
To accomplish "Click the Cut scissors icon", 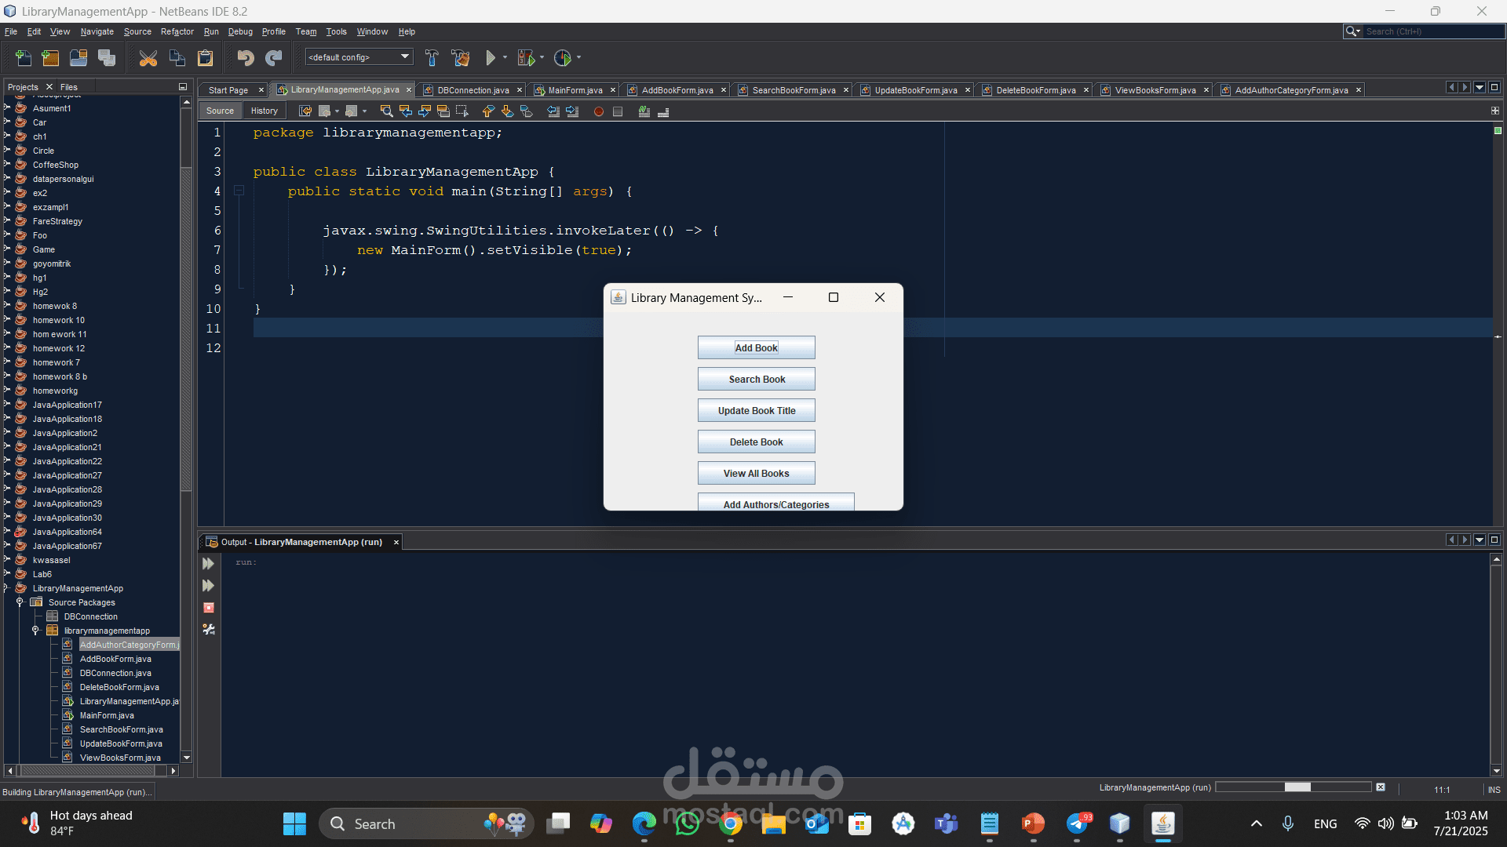I will click(x=148, y=57).
